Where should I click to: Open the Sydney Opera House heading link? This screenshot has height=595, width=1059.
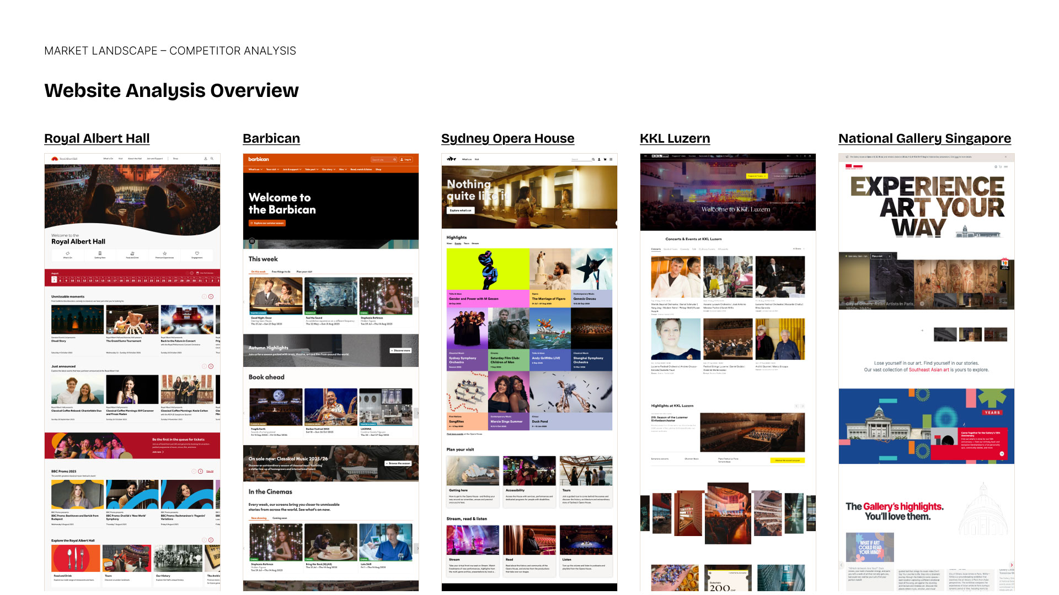coord(507,138)
